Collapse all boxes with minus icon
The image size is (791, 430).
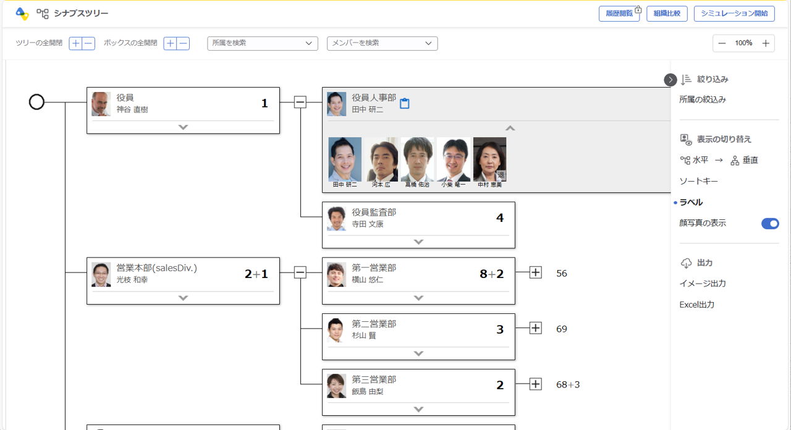click(x=183, y=43)
